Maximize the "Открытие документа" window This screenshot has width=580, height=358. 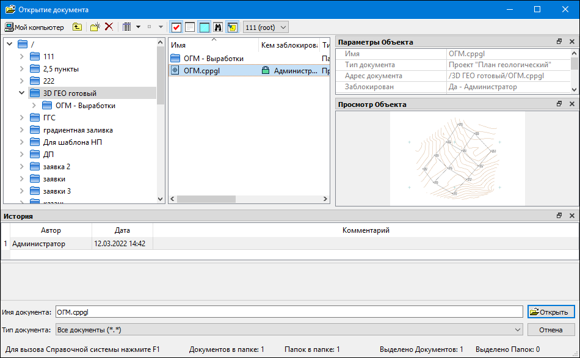click(x=537, y=9)
